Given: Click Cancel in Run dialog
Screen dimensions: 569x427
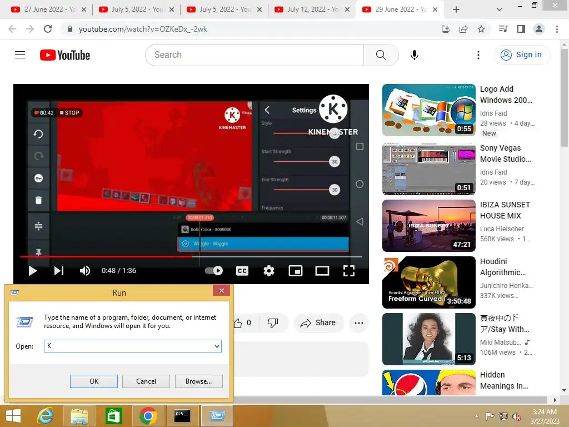Looking at the screenshot, I should click(146, 381).
